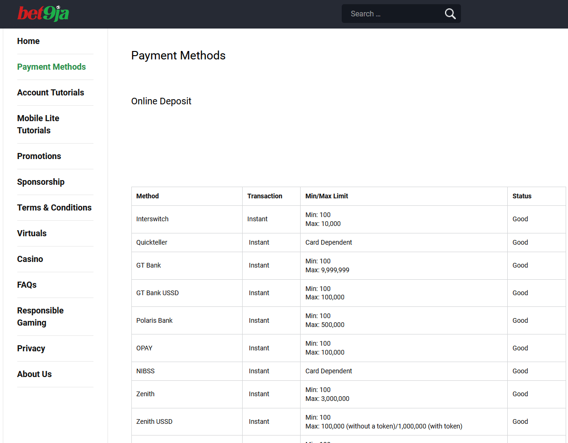
Task: Go to Mobile Lite Tutorials
Action: point(38,124)
